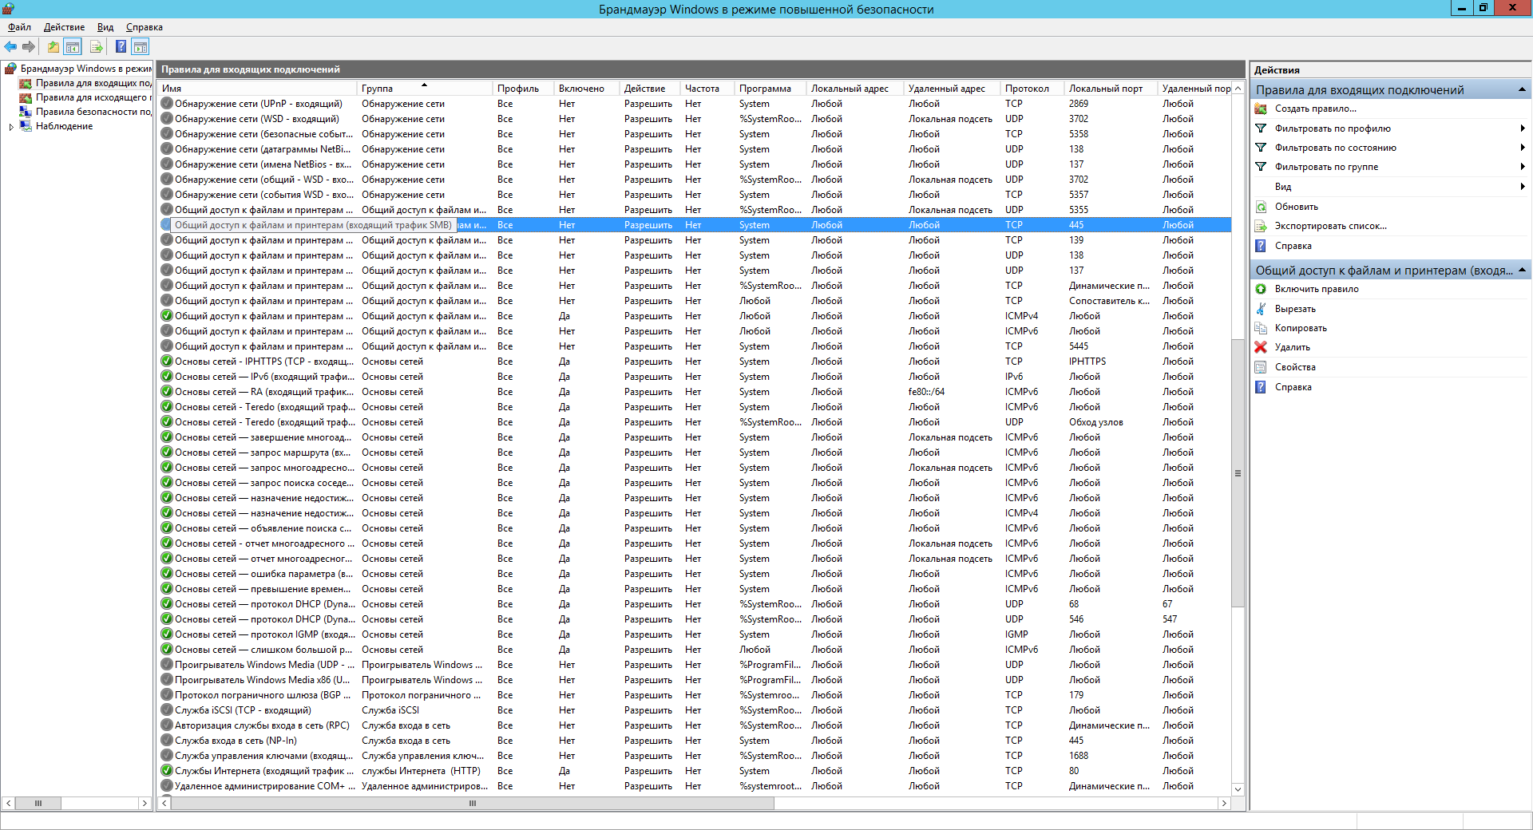Screen dimensions: 1533x830
Task: Collapse the Общий доступ к файлам actions section
Action: 1522,270
